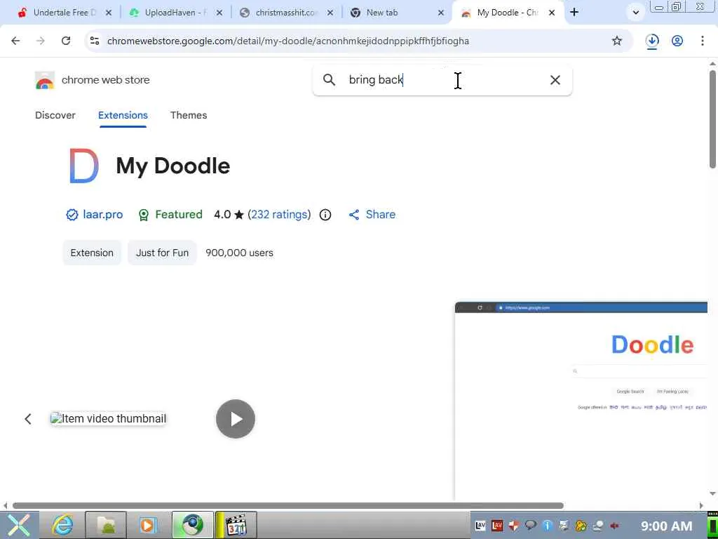This screenshot has height=539, width=718.
Task: Click the Item video thumbnail image
Action: point(108,419)
